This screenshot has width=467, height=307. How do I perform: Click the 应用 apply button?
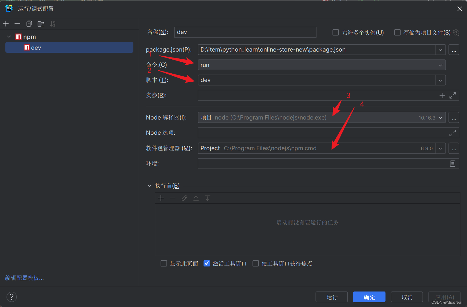445,297
